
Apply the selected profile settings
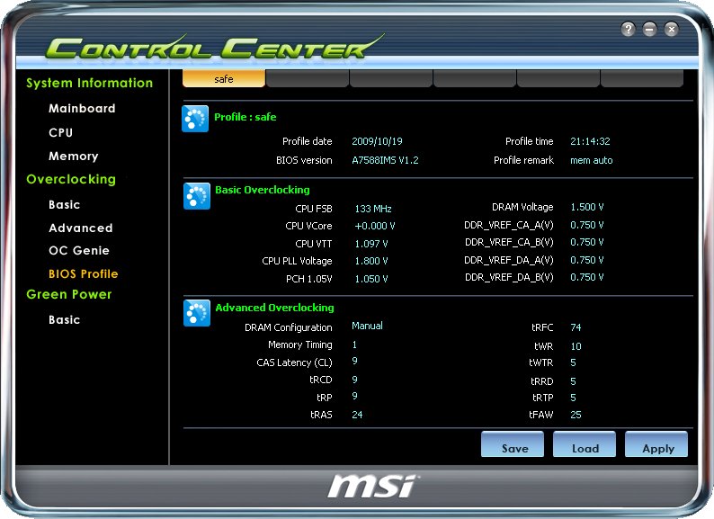(656, 444)
